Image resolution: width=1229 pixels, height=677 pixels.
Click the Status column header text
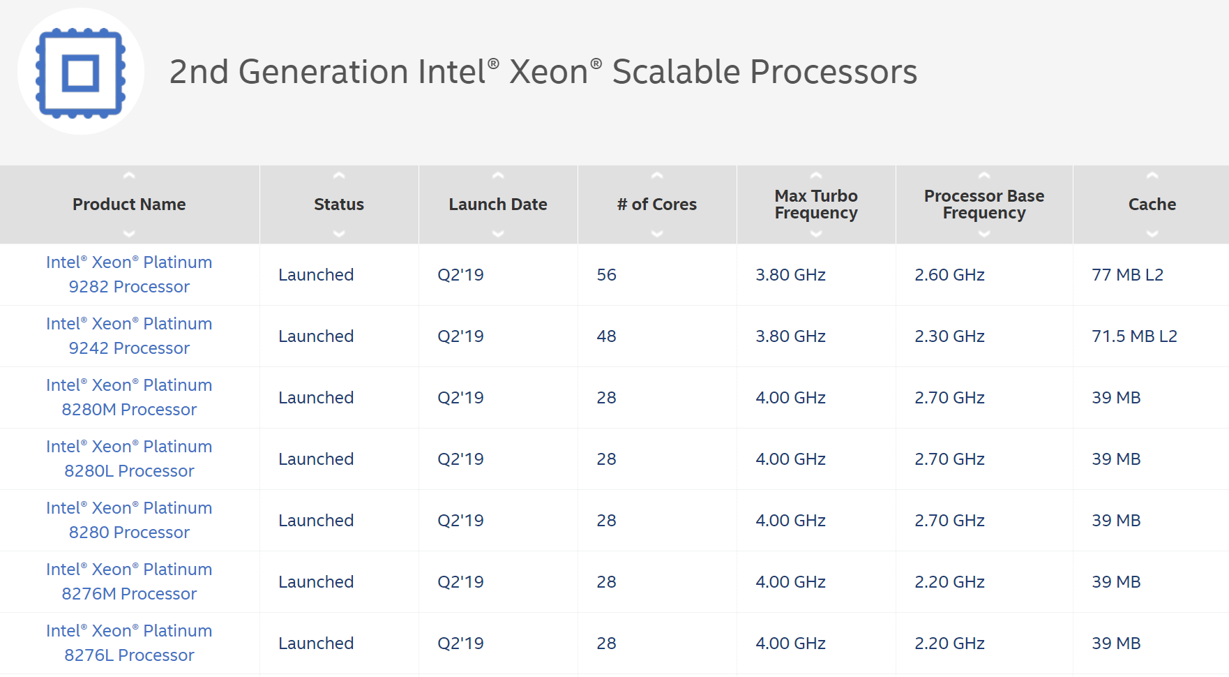(x=339, y=204)
